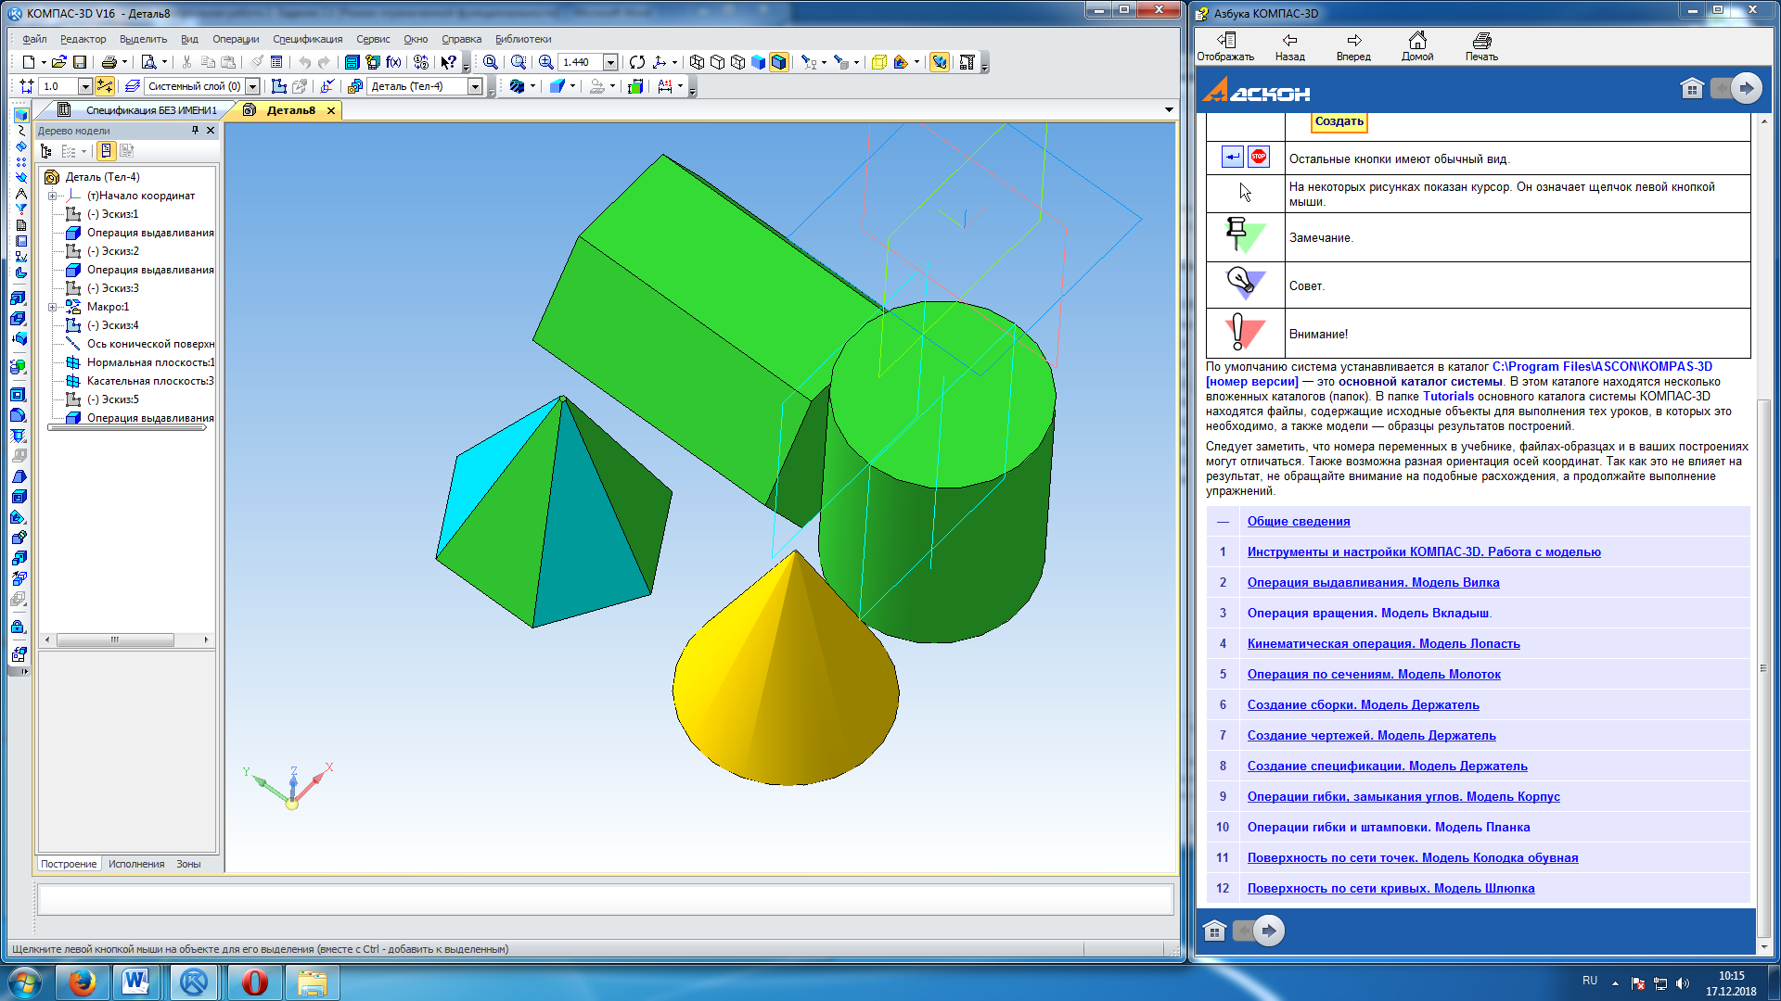
Task: Click the Rebuild/refresh view icon
Action: point(637,62)
